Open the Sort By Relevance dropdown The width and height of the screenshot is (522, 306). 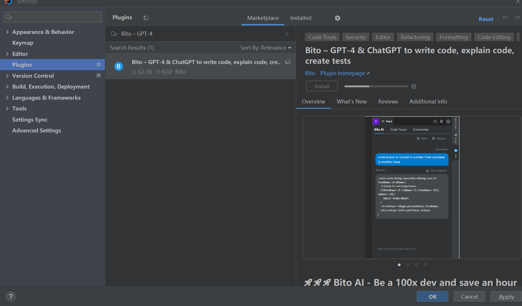coord(266,48)
